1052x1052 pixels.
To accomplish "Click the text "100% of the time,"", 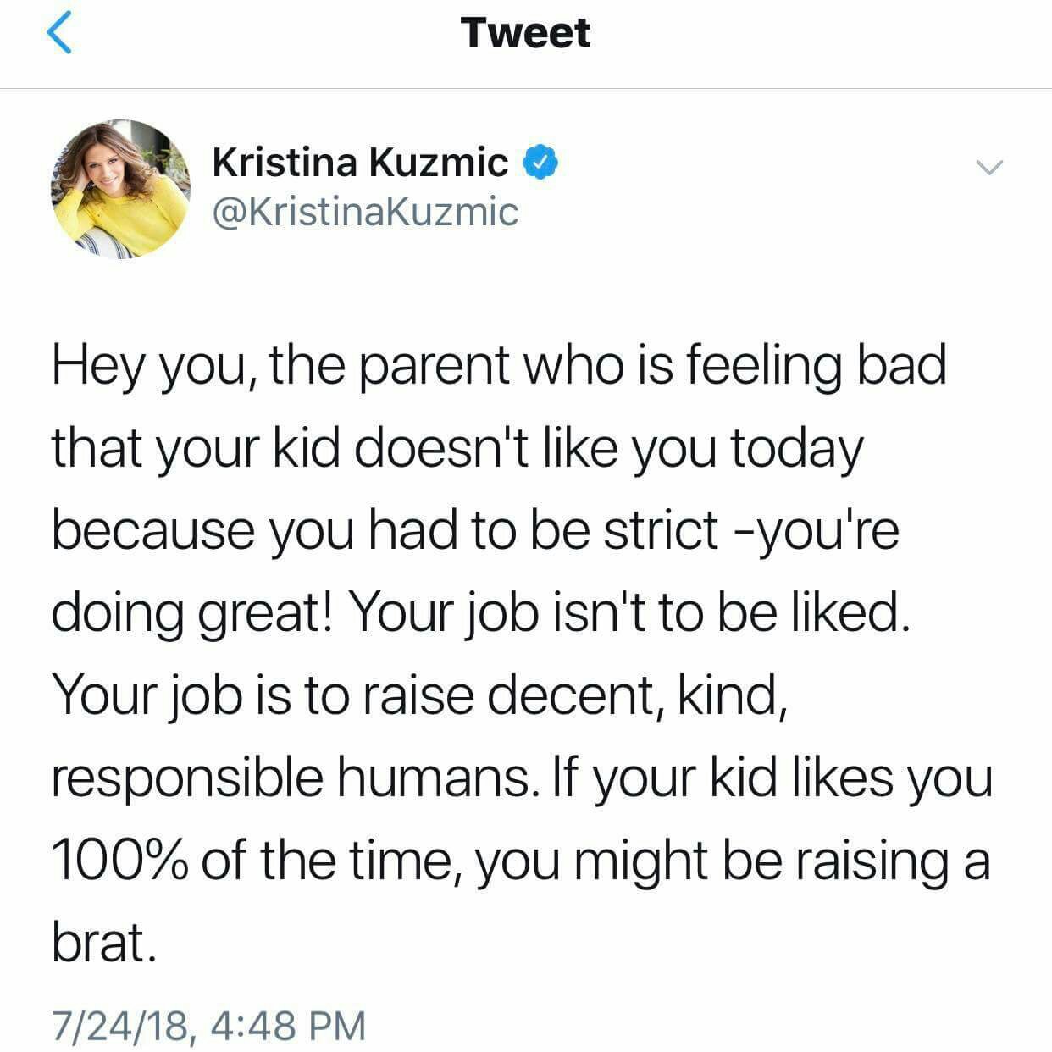I will click(x=255, y=860).
